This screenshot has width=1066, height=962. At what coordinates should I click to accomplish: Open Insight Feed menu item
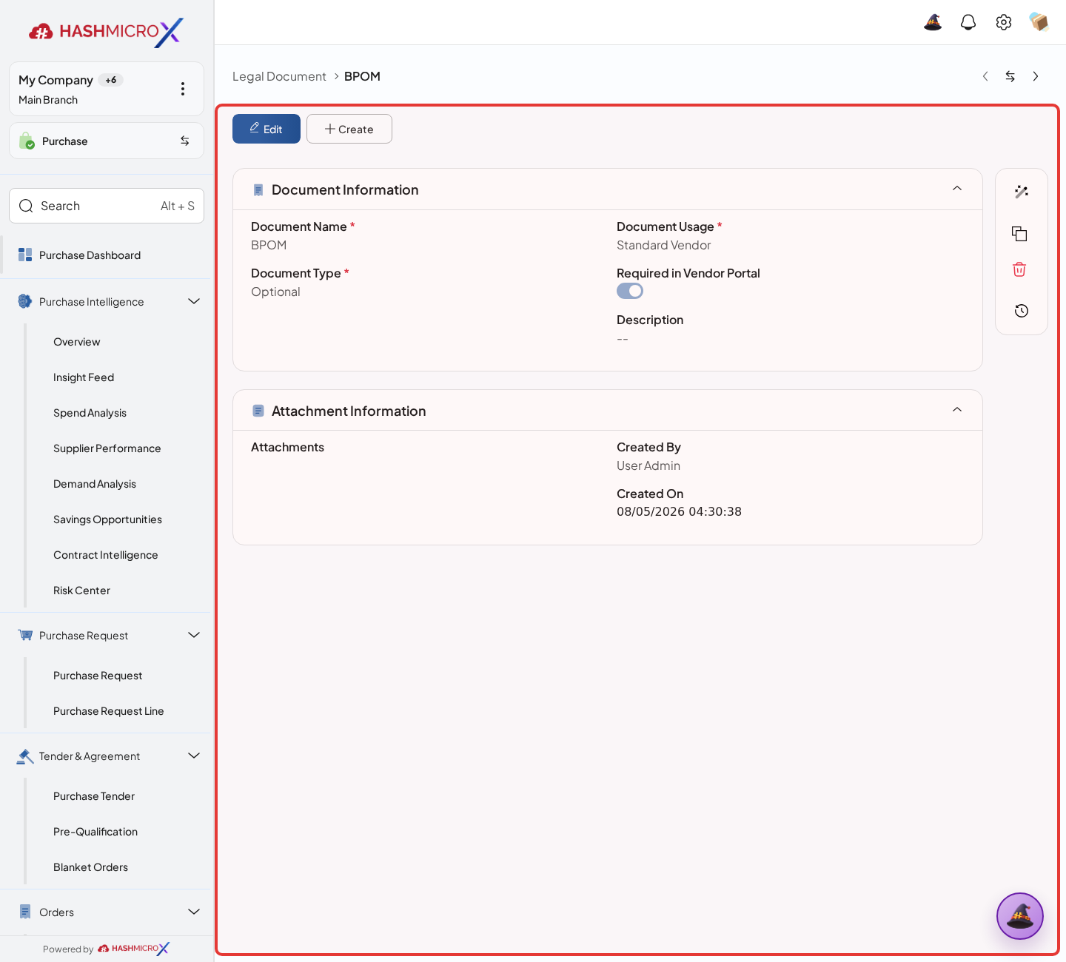click(84, 377)
